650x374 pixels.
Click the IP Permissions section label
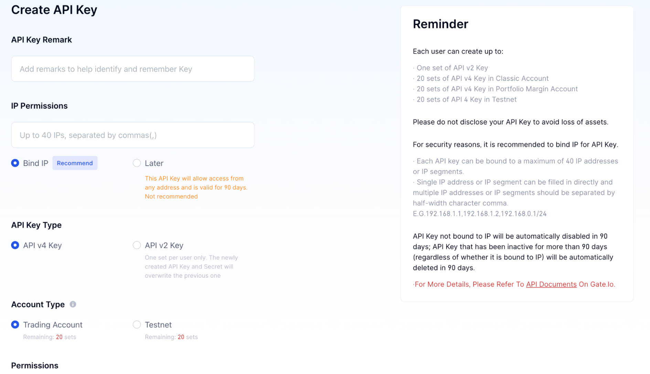(x=39, y=106)
